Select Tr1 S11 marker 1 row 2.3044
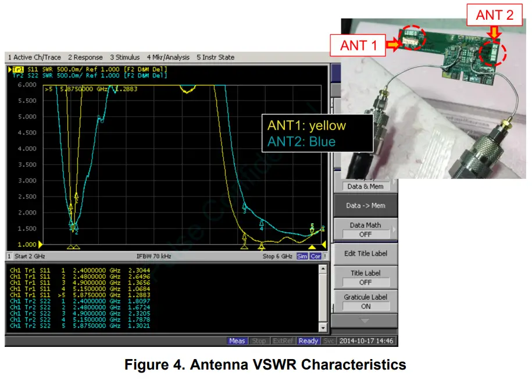This screenshot has height=387, width=532. pyautogui.click(x=80, y=271)
